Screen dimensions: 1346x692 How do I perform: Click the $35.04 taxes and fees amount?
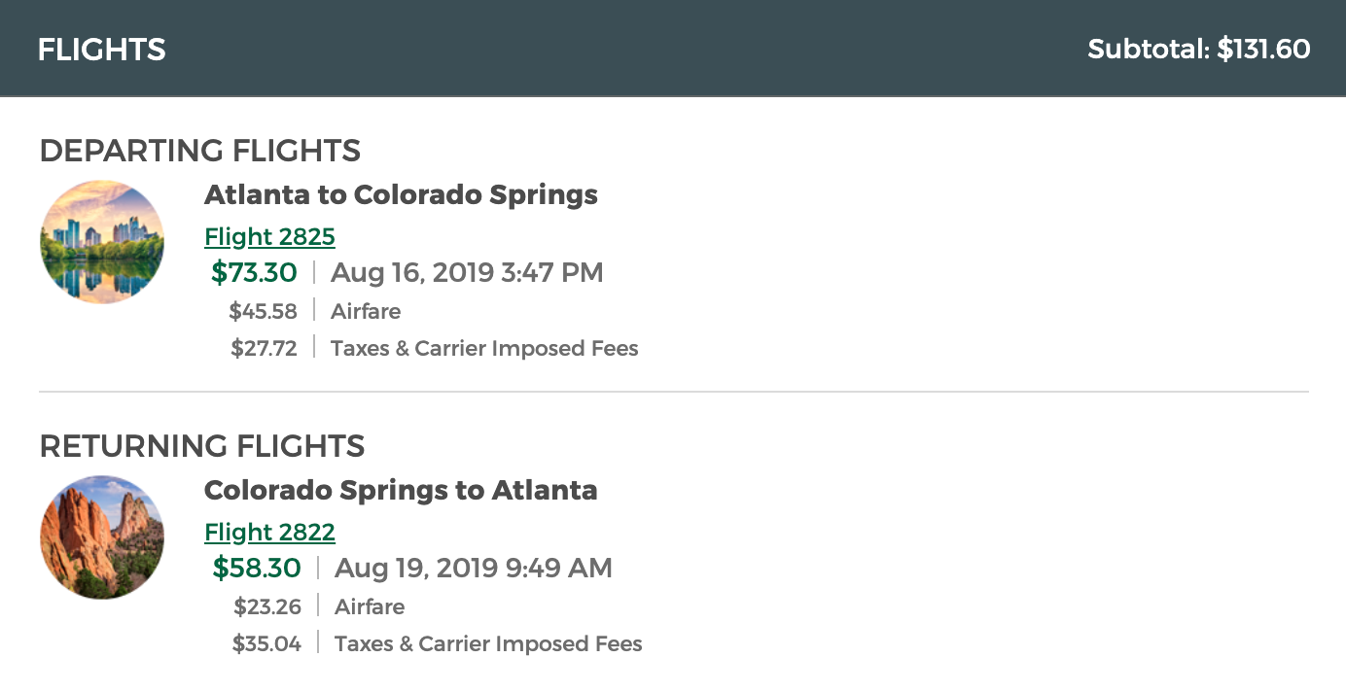coord(266,644)
